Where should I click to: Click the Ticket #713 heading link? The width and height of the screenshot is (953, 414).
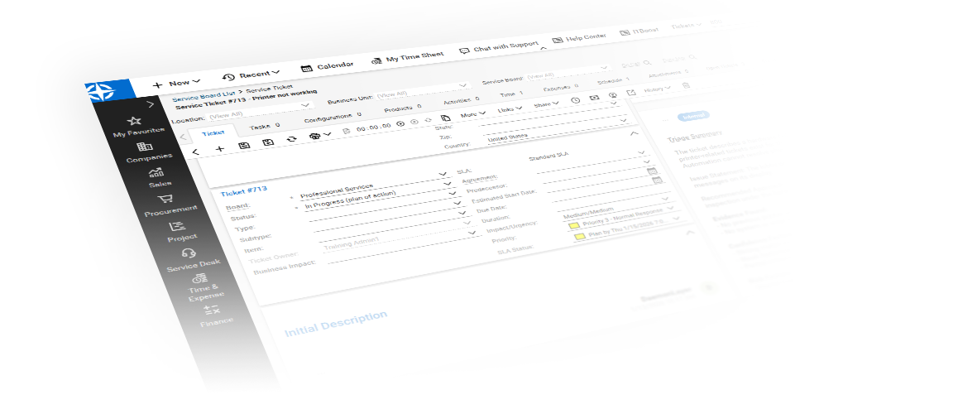(244, 191)
